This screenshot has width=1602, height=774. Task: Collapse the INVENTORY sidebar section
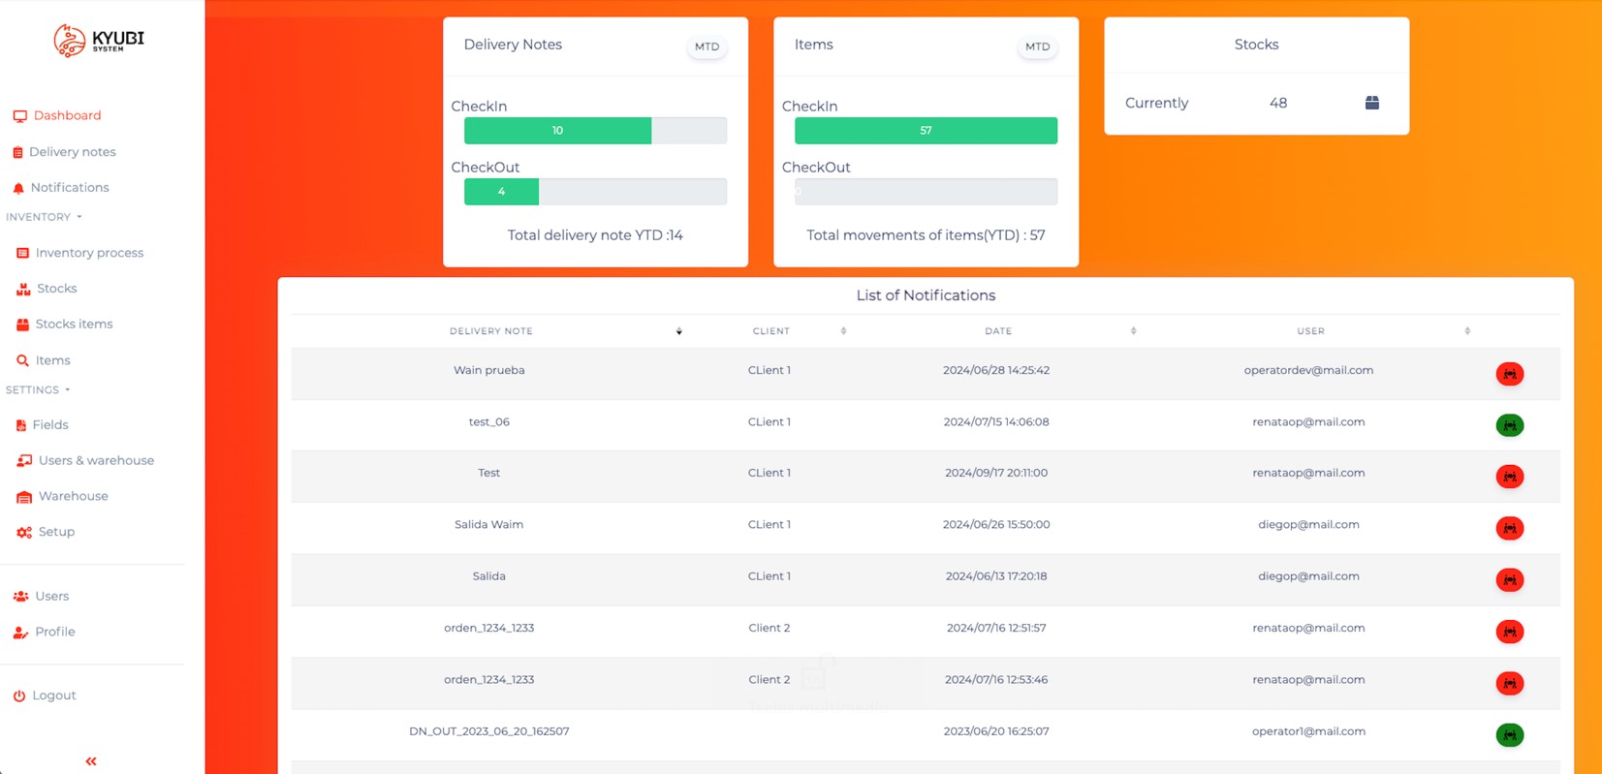pos(44,217)
